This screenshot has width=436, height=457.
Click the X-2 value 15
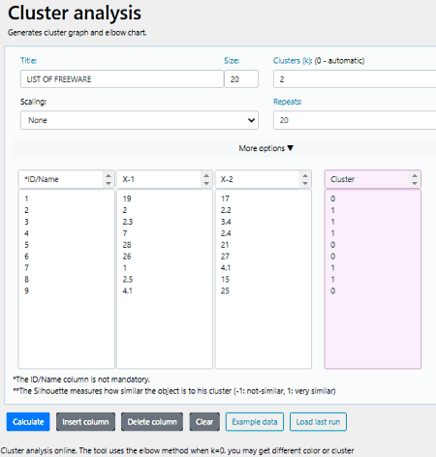(225, 280)
